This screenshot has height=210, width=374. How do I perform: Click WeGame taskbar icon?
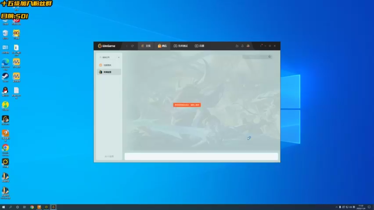tap(53, 207)
